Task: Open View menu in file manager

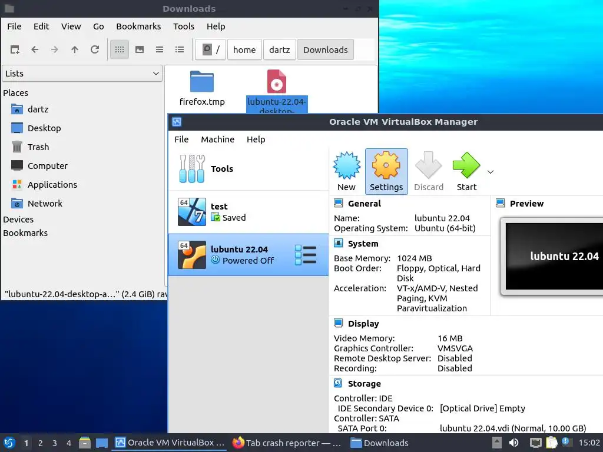Action: pos(71,26)
